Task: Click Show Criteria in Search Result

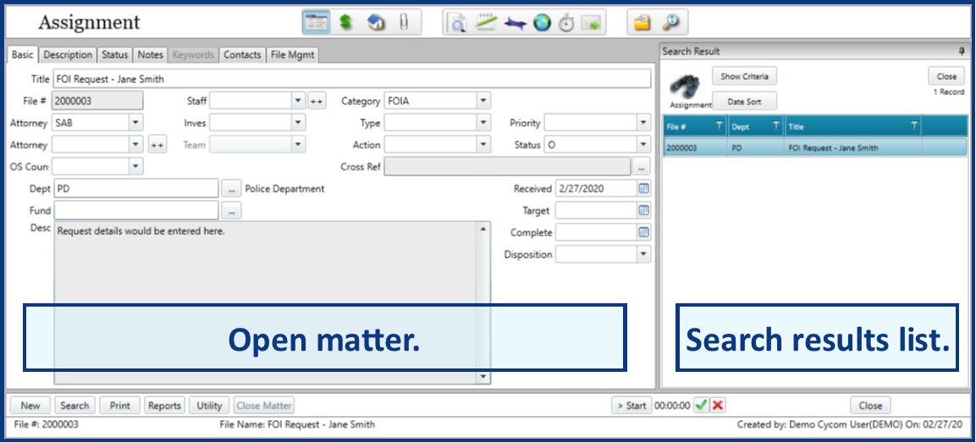Action: [x=744, y=76]
